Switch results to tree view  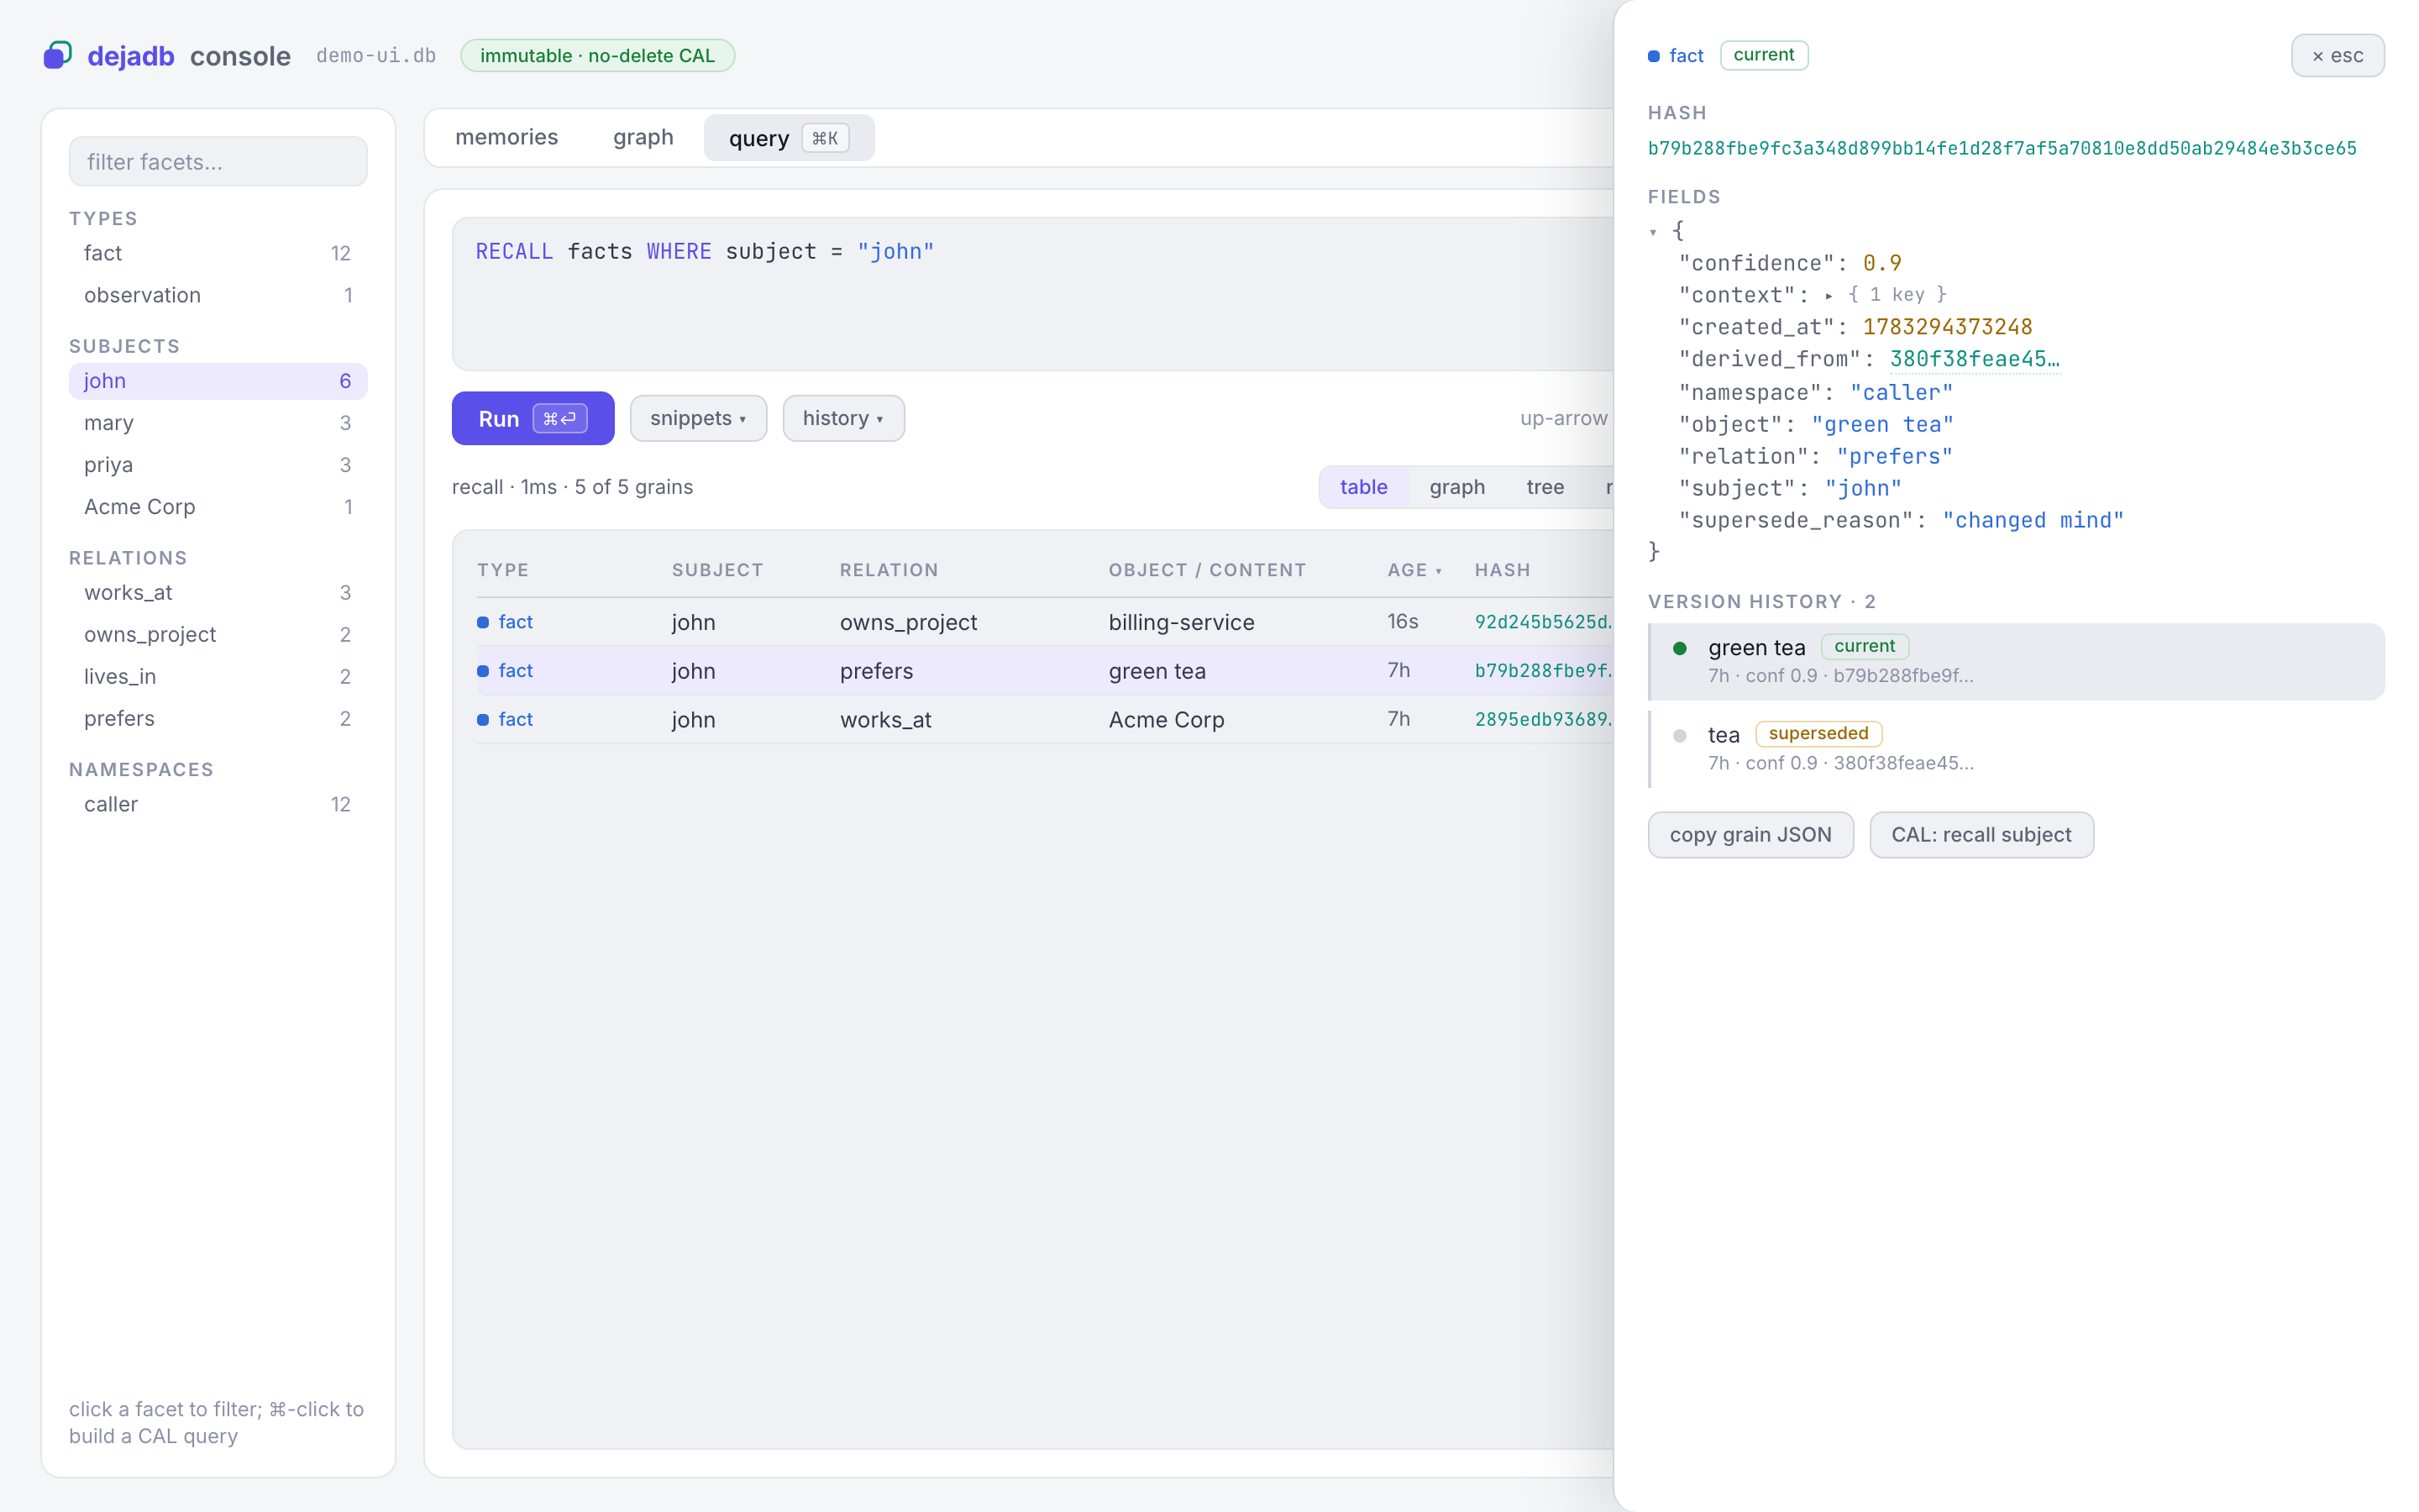coord(1545,487)
